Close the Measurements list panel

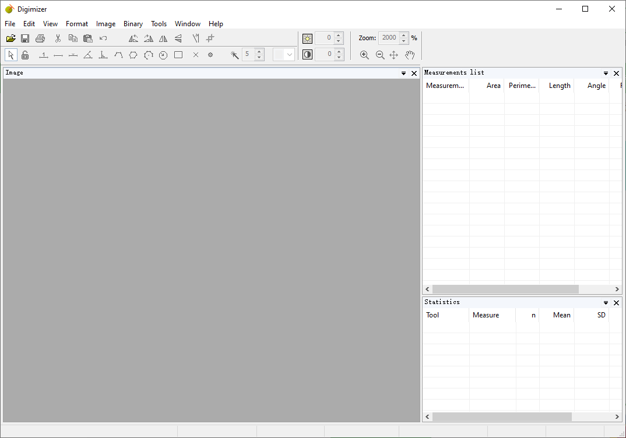click(x=617, y=73)
